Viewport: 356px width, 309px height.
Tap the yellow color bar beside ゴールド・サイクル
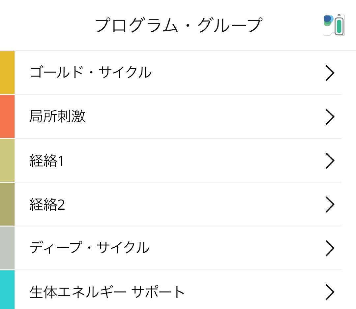tap(7, 73)
